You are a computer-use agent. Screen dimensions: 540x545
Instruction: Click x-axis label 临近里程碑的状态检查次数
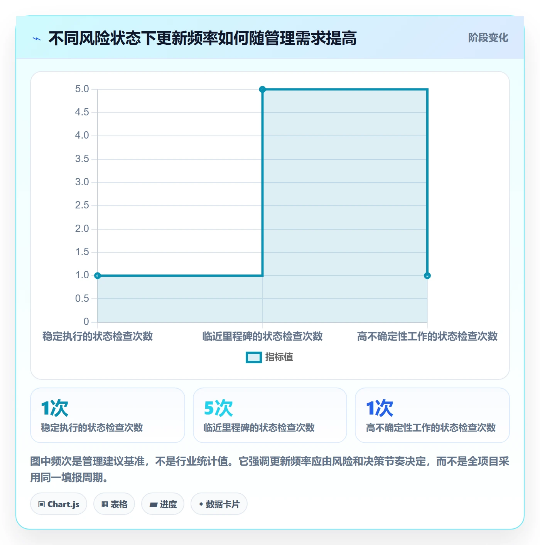[x=262, y=337]
